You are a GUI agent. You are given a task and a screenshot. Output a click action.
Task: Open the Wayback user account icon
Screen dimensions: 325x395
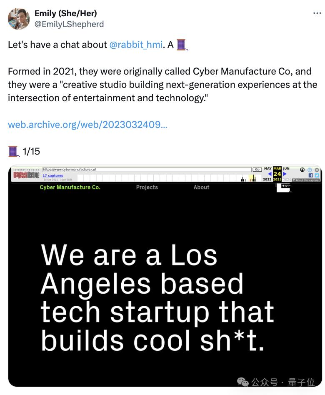coord(302,170)
